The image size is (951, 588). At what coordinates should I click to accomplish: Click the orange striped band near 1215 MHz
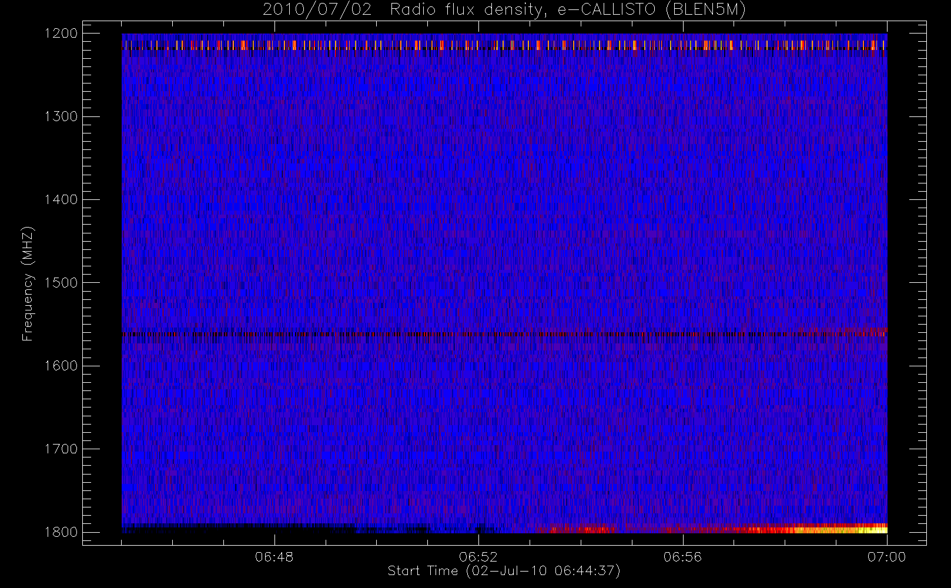pyautogui.click(x=504, y=45)
